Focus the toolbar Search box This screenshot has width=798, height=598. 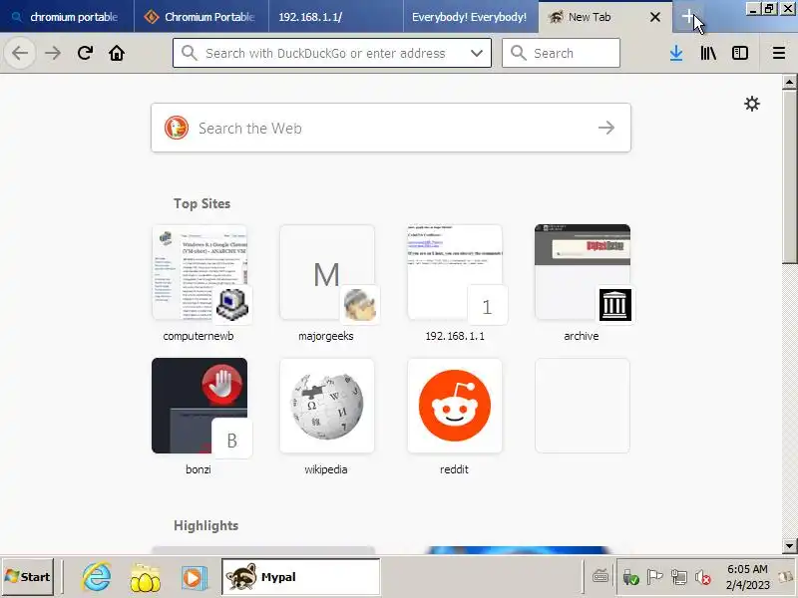561,53
